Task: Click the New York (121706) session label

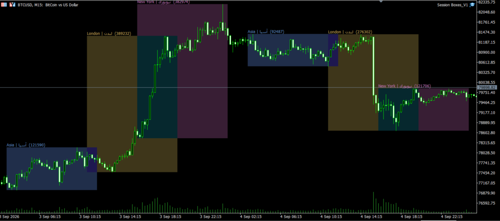Action: click(405, 86)
